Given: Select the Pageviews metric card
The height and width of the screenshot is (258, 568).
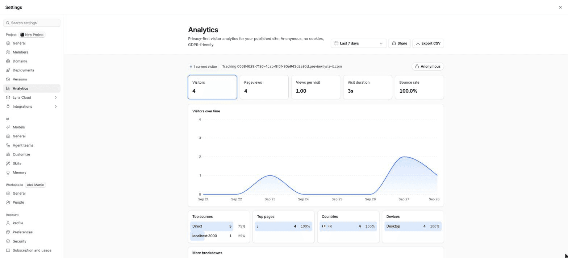Looking at the screenshot, I should (264, 87).
